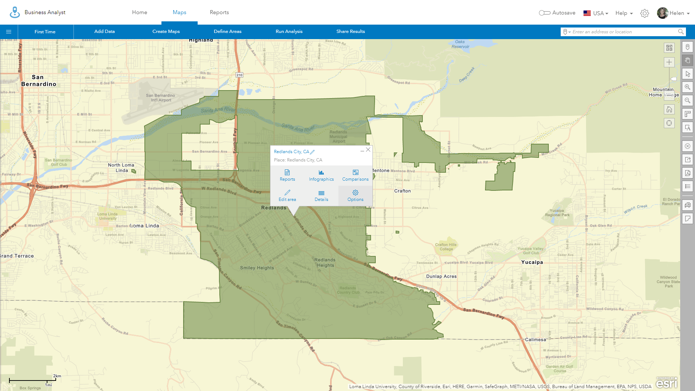
Task: Open the basemap gallery grid icon
Action: pos(669,48)
